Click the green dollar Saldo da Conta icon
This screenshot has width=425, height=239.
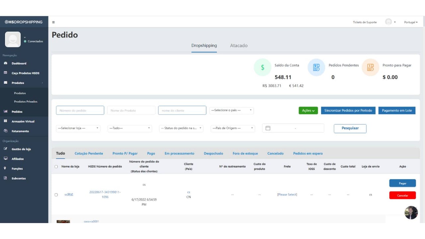click(x=262, y=67)
